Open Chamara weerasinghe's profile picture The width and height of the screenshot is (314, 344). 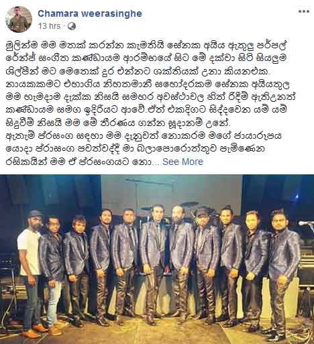click(x=19, y=19)
